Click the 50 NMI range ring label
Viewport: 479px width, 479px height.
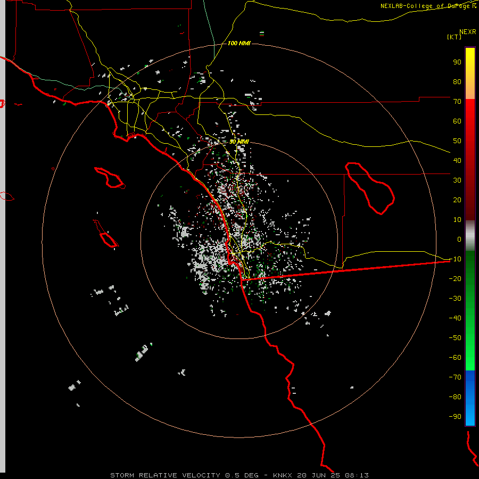(x=239, y=142)
